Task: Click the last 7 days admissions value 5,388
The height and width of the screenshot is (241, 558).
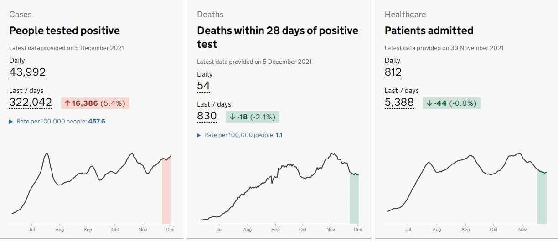Action: 399,102
